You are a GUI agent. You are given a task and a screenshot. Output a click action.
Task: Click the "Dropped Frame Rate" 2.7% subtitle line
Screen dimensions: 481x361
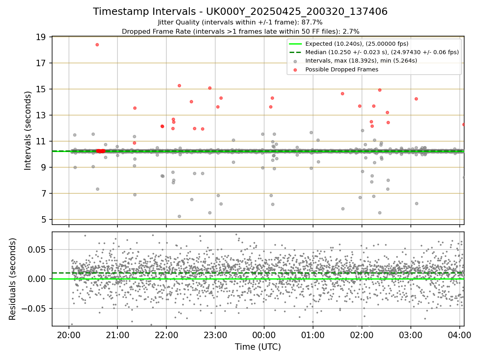click(x=240, y=31)
